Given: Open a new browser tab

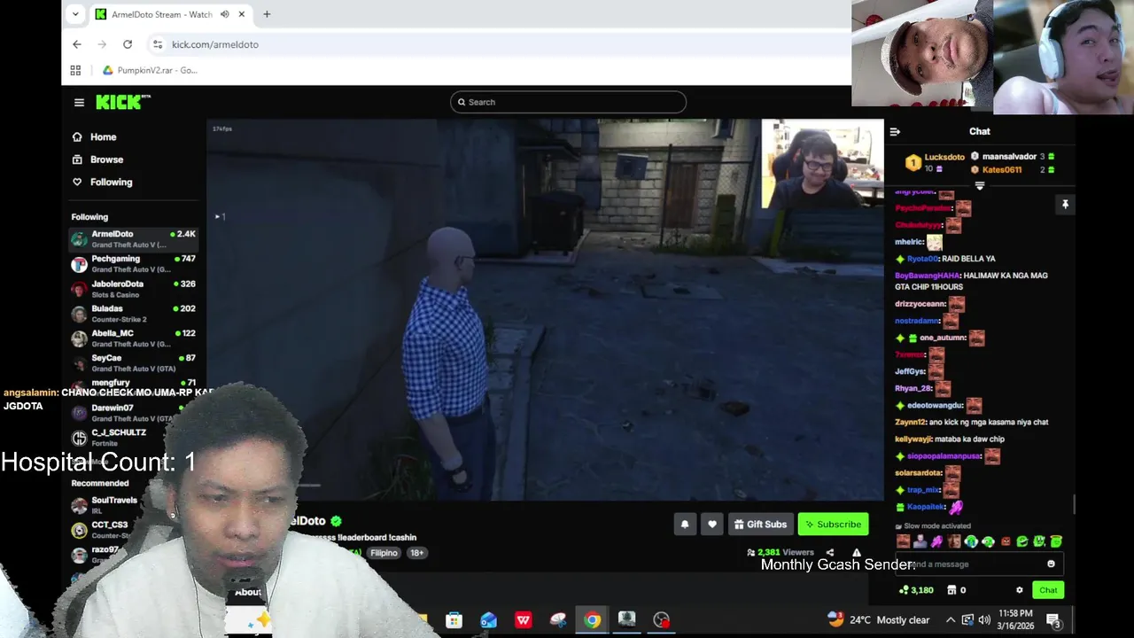Looking at the screenshot, I should pyautogui.click(x=267, y=14).
